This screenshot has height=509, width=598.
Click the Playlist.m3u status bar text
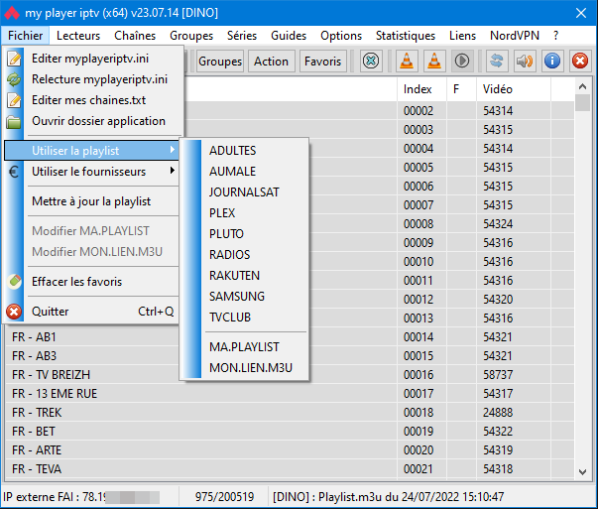[388, 497]
